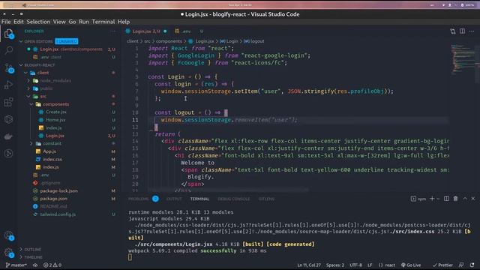Open the Source Control view
Screen dimensions: 480x270
pyautogui.click(x=8, y=68)
